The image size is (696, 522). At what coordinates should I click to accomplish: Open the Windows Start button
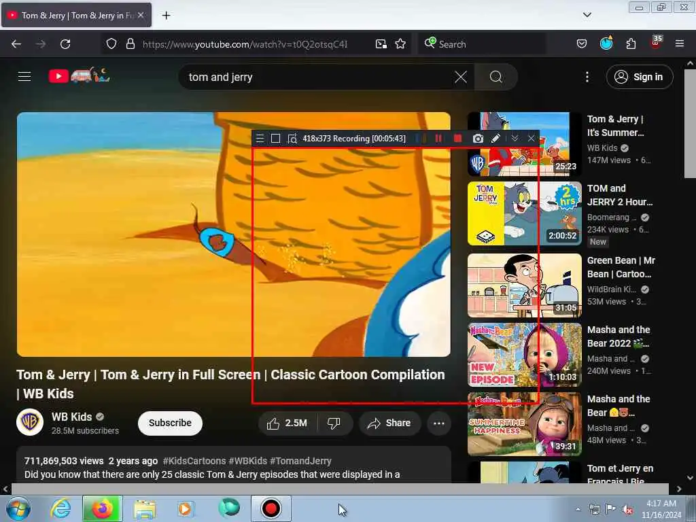[18, 508]
